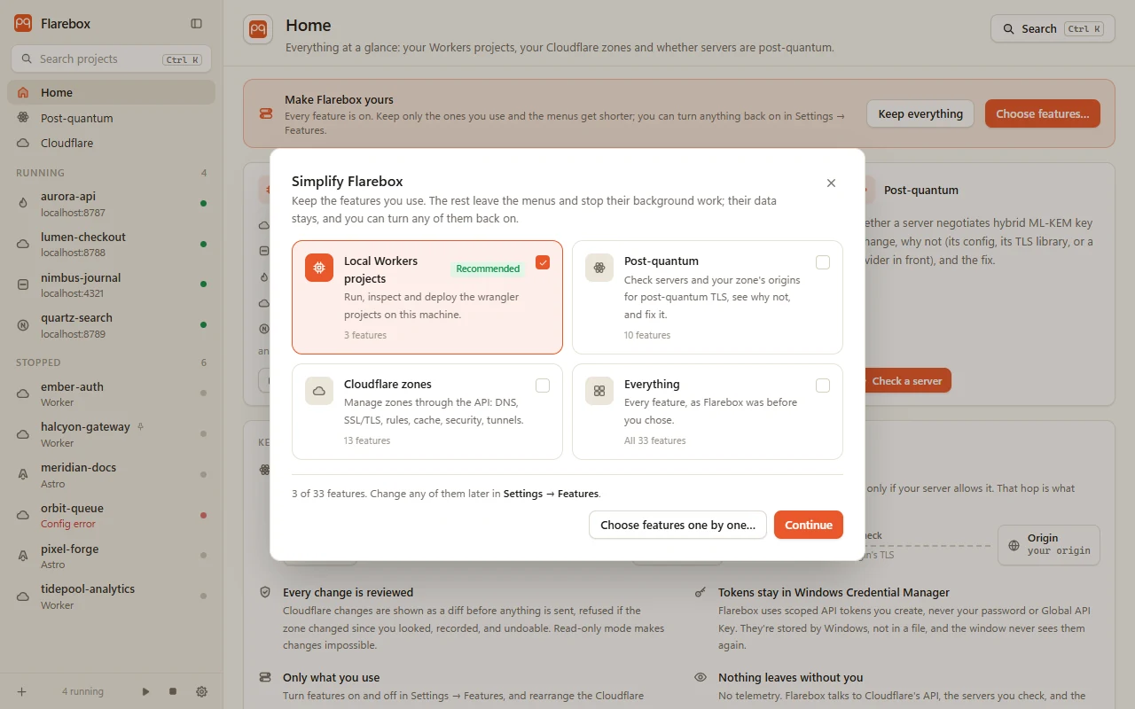Collapse the sidebar with the panel icon
Viewport: 1135px width, 709px height.
click(197, 24)
